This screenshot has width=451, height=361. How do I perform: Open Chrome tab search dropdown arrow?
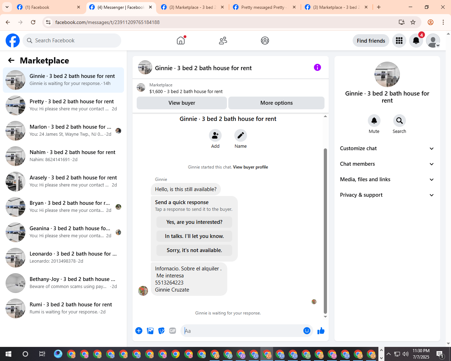[7, 7]
